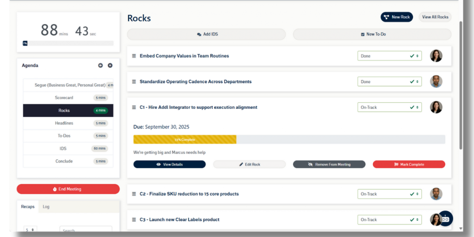
Task: Open status dropdown for C1 Hire Addl Integrator
Action: click(x=389, y=107)
